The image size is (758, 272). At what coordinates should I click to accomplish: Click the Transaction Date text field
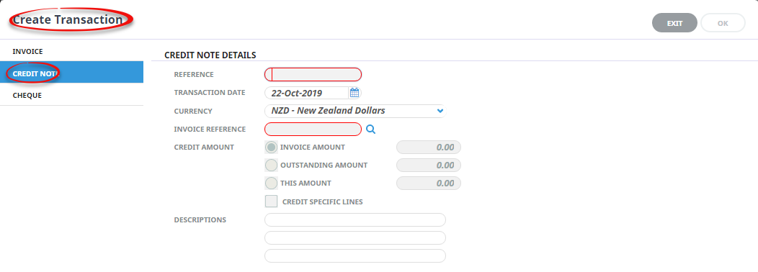click(306, 93)
